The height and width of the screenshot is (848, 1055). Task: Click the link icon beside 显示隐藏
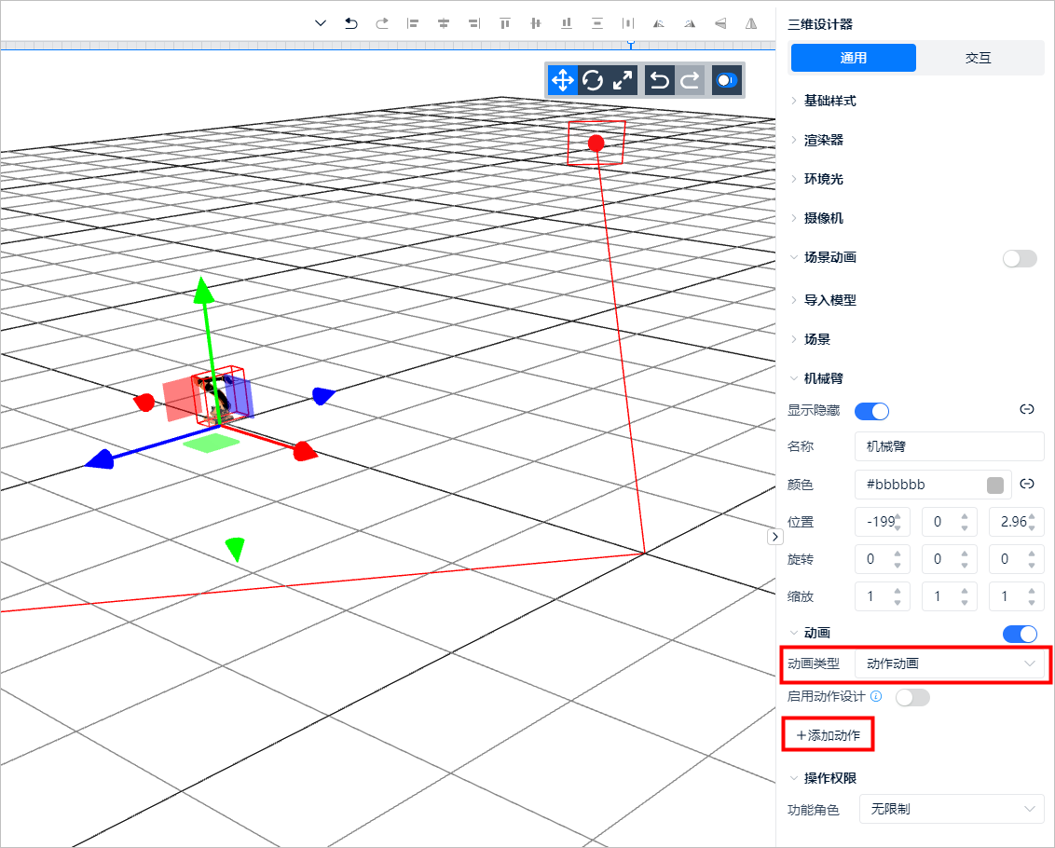pyautogui.click(x=1027, y=409)
